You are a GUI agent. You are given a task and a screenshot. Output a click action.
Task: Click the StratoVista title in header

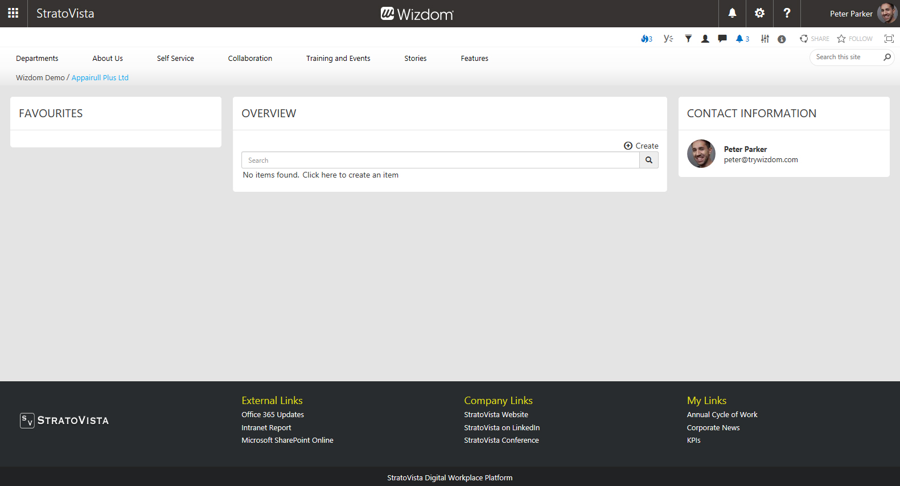click(x=65, y=13)
